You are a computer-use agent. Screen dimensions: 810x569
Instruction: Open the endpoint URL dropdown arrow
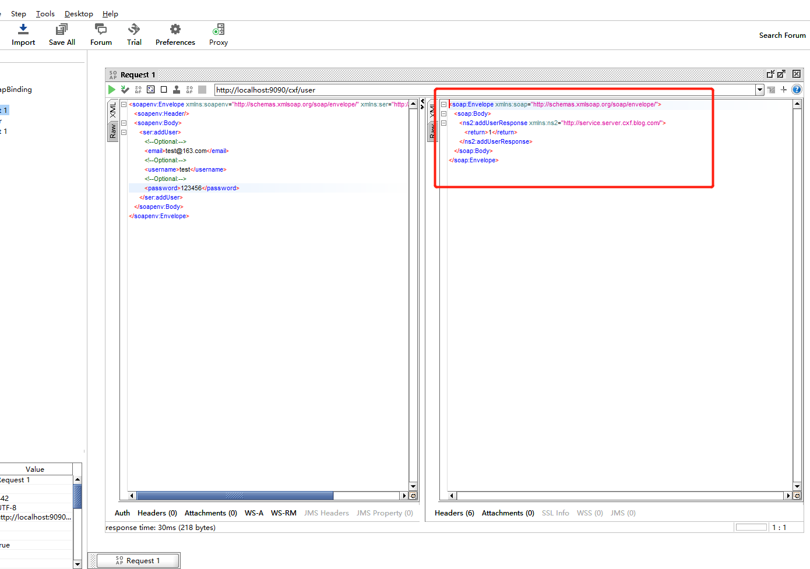click(x=759, y=90)
